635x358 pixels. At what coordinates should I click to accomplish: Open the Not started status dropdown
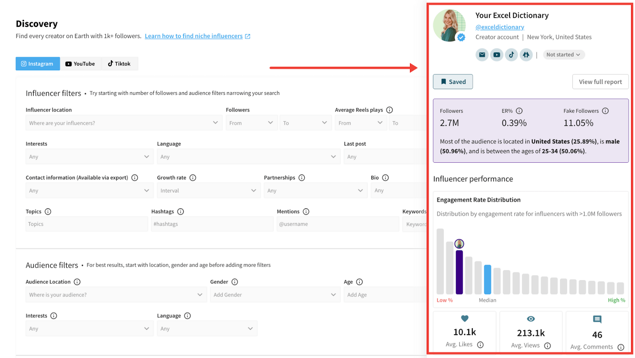[564, 54]
